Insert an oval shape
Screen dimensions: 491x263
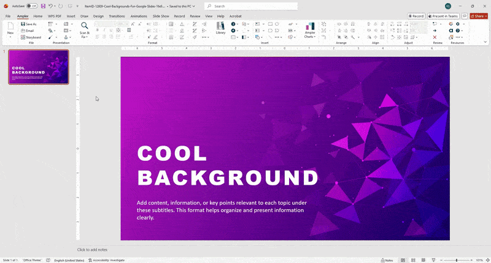[x=277, y=24]
